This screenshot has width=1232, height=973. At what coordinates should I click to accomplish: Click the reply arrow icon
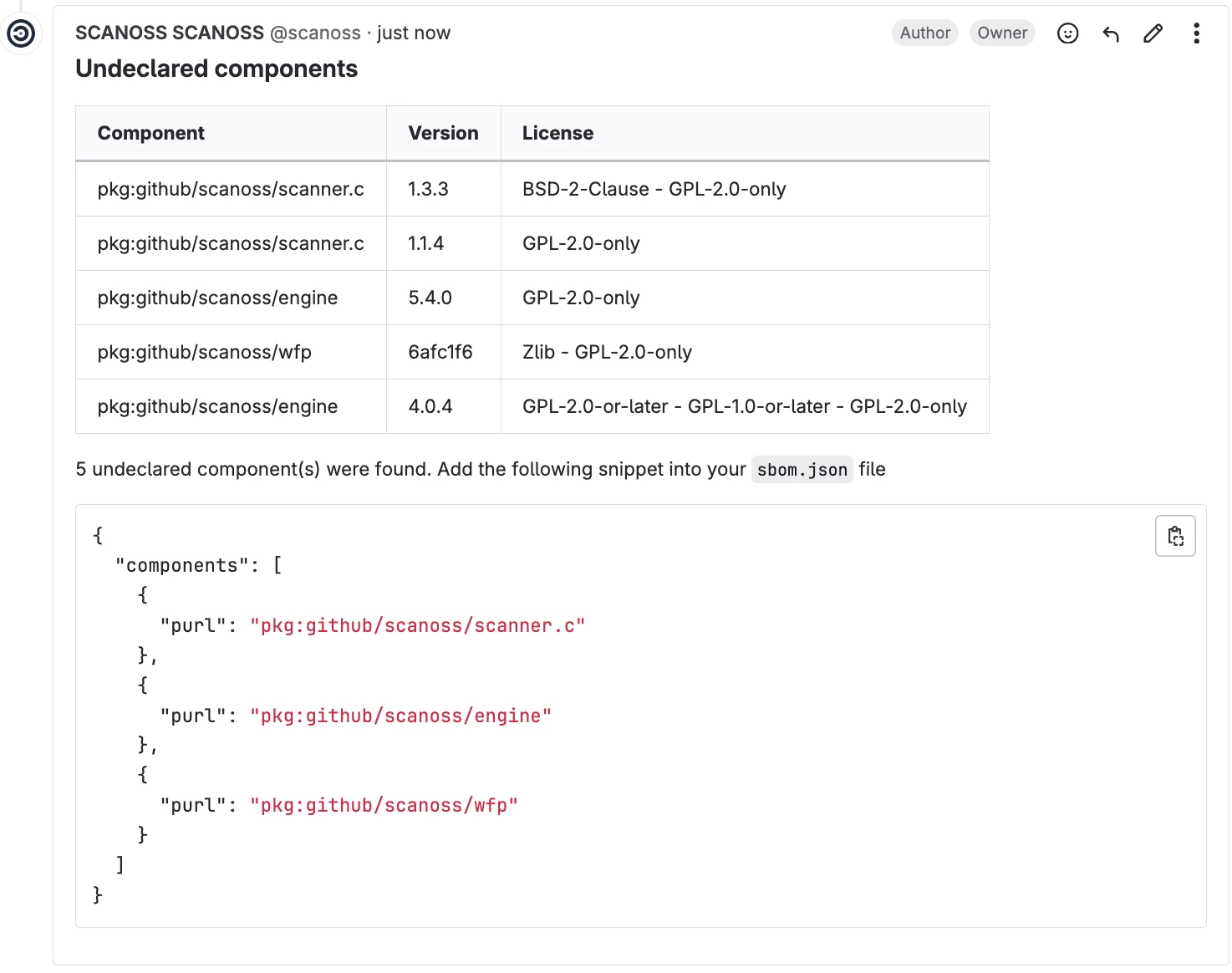click(1110, 33)
